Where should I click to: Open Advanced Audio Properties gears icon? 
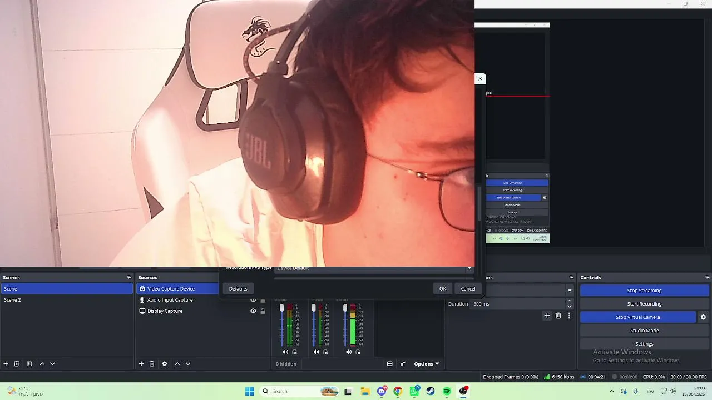point(403,364)
